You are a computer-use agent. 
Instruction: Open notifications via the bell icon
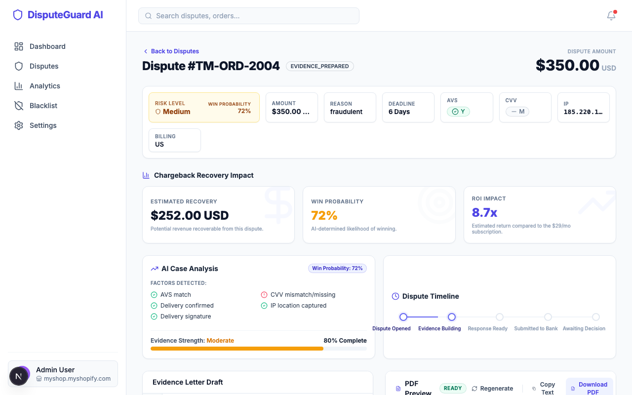coord(611,16)
